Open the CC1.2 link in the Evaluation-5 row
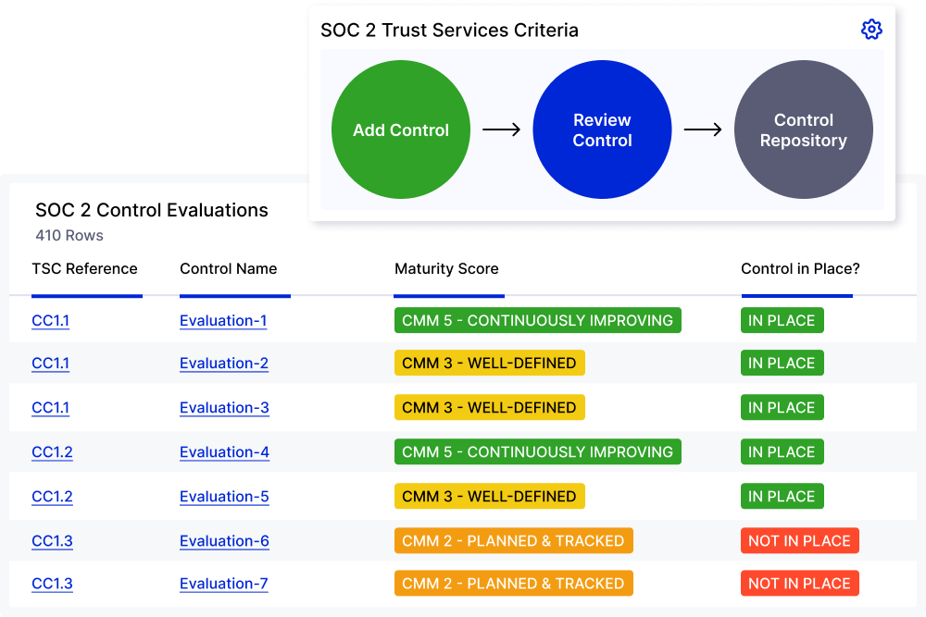 click(52, 497)
